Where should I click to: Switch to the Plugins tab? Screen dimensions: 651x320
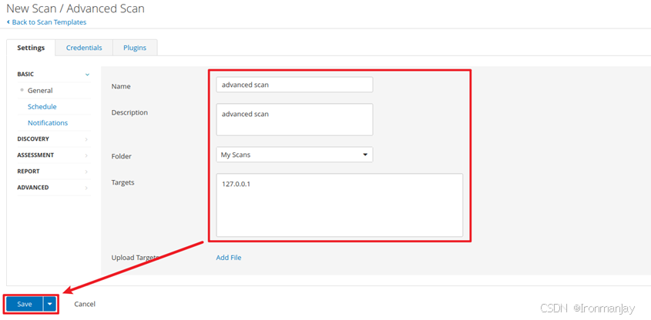[x=135, y=48]
